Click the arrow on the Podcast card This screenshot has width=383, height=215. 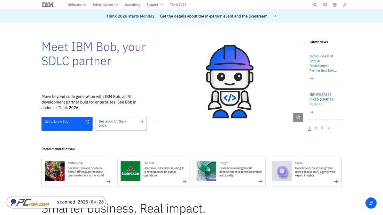click(185, 182)
